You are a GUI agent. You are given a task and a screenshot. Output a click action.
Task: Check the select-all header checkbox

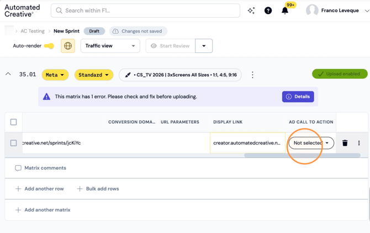point(13,122)
